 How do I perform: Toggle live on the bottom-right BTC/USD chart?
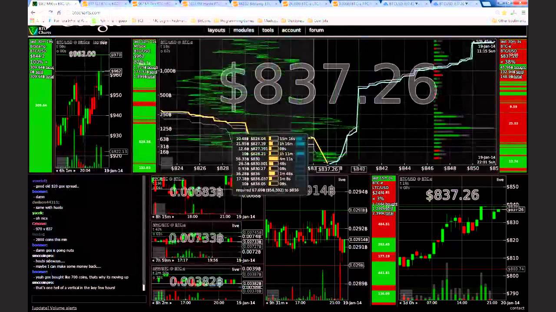click(x=500, y=179)
